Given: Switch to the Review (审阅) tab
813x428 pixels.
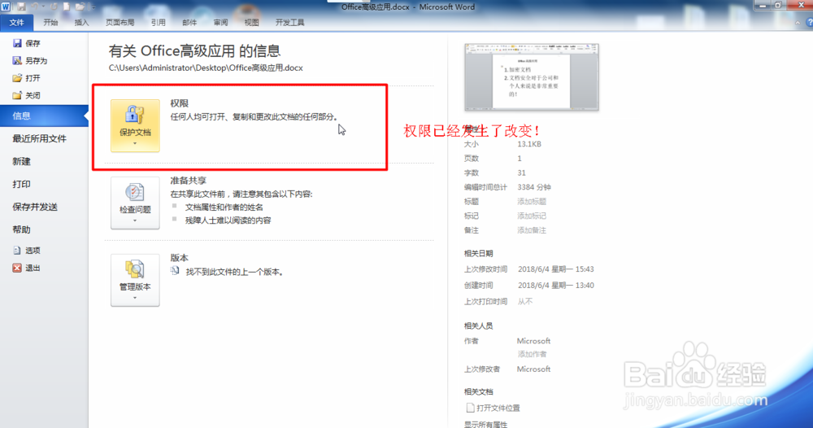Looking at the screenshot, I should coord(220,22).
